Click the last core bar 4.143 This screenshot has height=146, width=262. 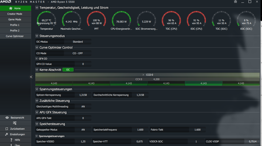pos(241,83)
